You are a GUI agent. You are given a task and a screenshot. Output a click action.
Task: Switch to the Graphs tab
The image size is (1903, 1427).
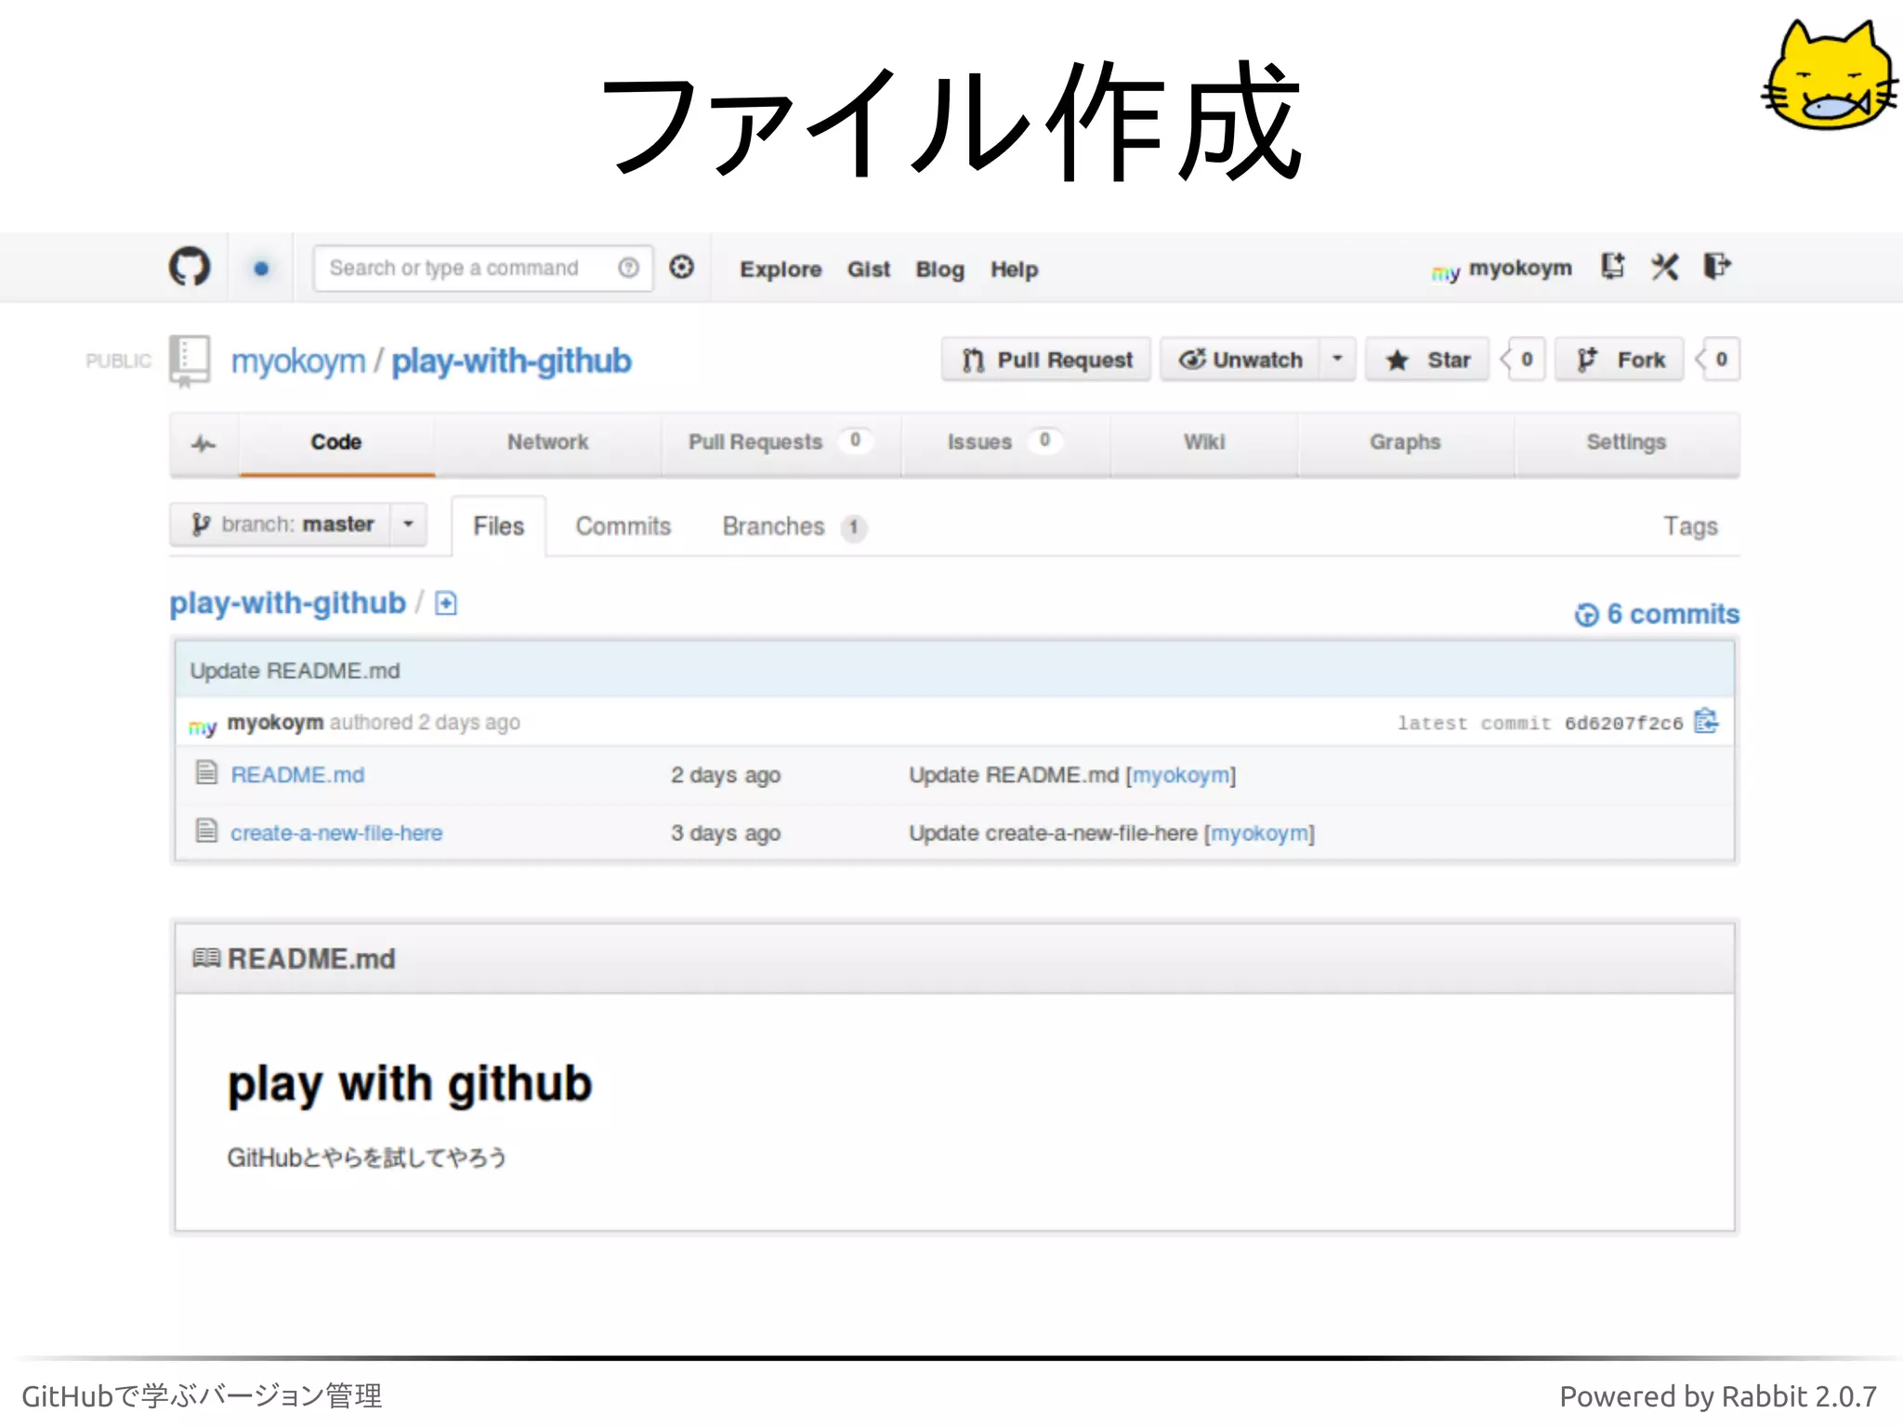point(1405,443)
